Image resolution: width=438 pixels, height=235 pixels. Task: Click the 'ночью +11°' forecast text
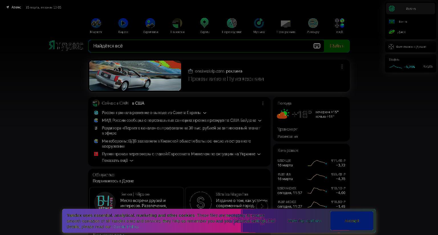coord(325,117)
